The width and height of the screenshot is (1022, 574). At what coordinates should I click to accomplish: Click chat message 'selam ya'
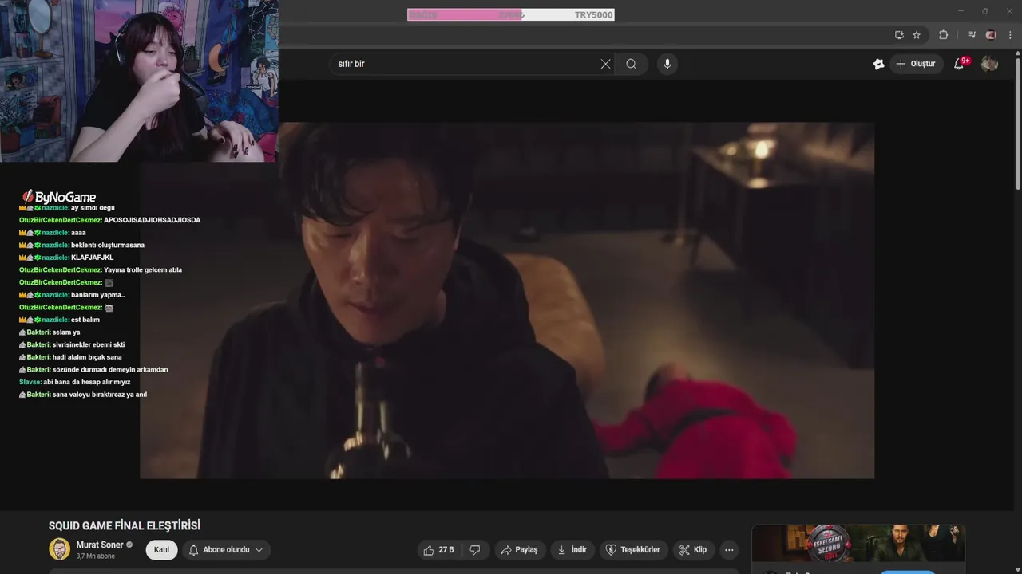66,332
